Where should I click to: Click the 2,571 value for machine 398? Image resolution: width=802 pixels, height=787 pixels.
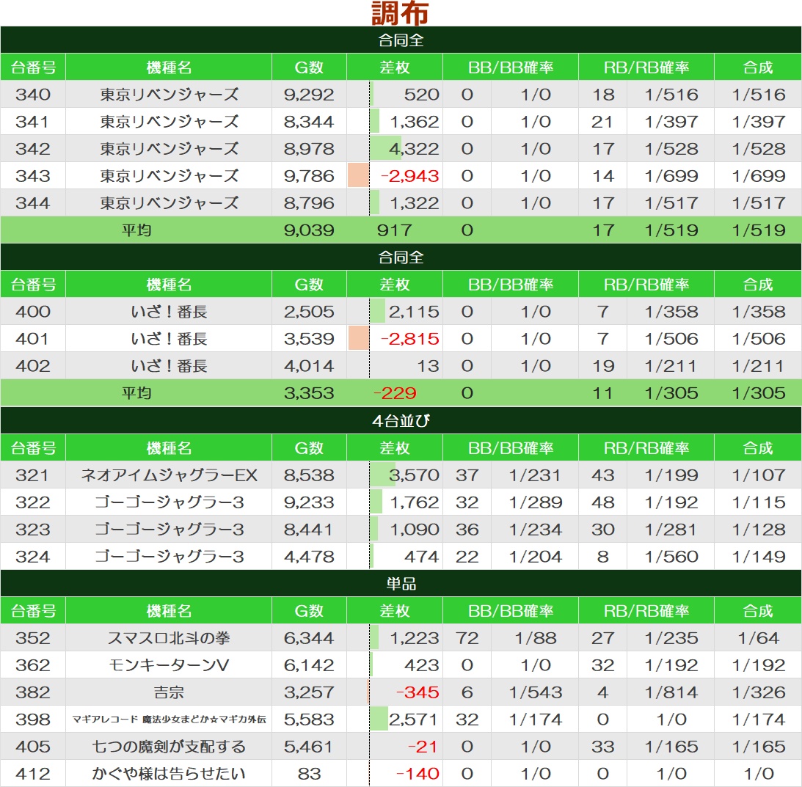tap(413, 719)
